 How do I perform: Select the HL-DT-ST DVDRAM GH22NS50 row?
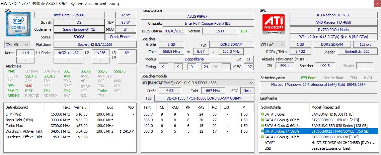319,143
